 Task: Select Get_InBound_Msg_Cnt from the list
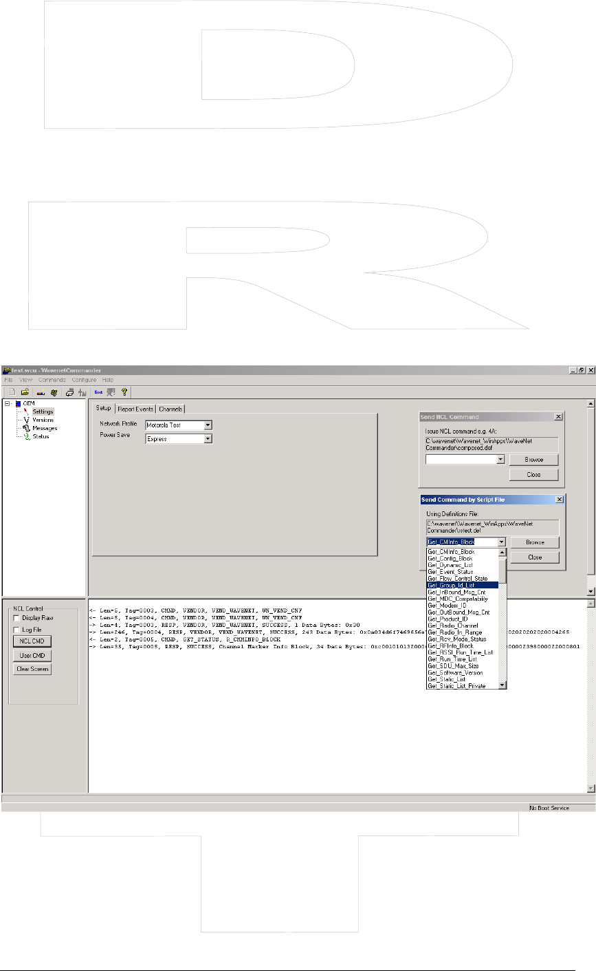[462, 592]
